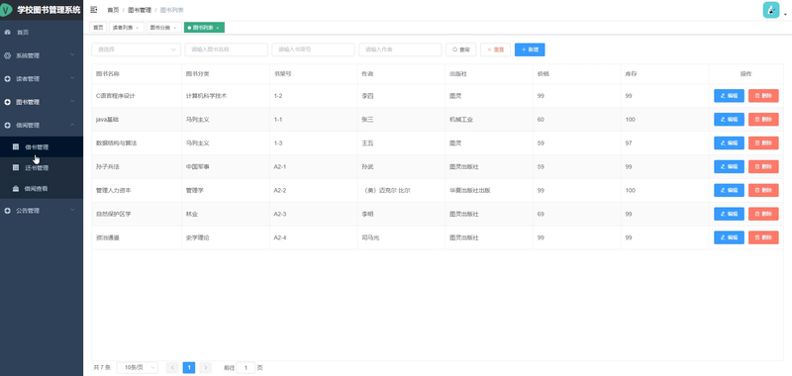
Task: Expand the 系统管理 menu chevron
Action: [x=72, y=55]
